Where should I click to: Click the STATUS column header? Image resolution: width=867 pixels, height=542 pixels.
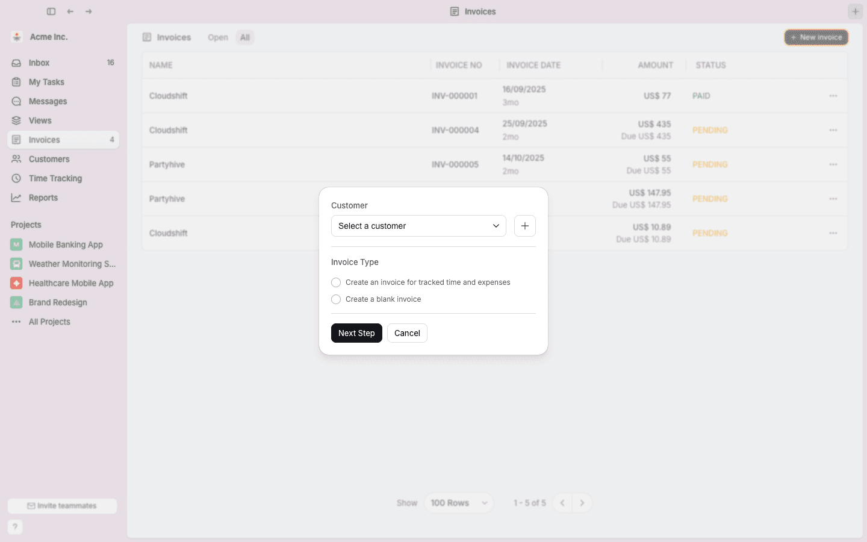point(710,65)
